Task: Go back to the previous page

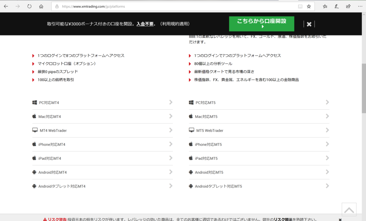Action: click(x=6, y=6)
